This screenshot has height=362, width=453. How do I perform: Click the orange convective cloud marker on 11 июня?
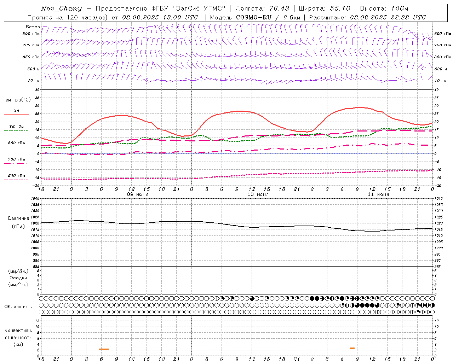pos(352,348)
